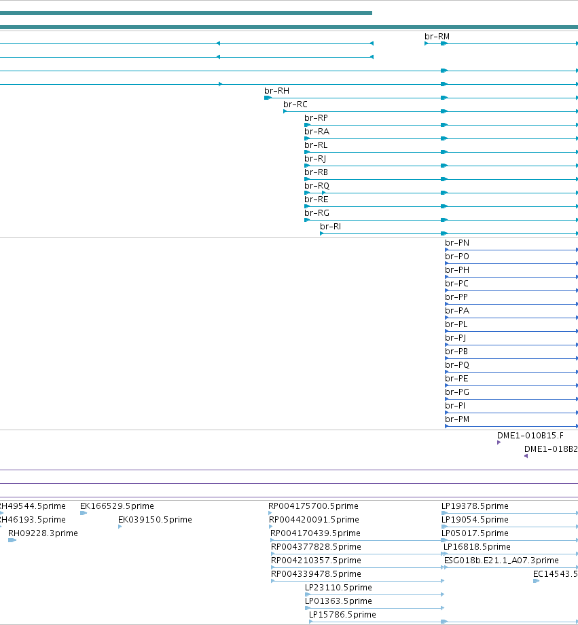The width and height of the screenshot is (578, 625).
Task: Click the br-PA protein label
Action: (456, 311)
